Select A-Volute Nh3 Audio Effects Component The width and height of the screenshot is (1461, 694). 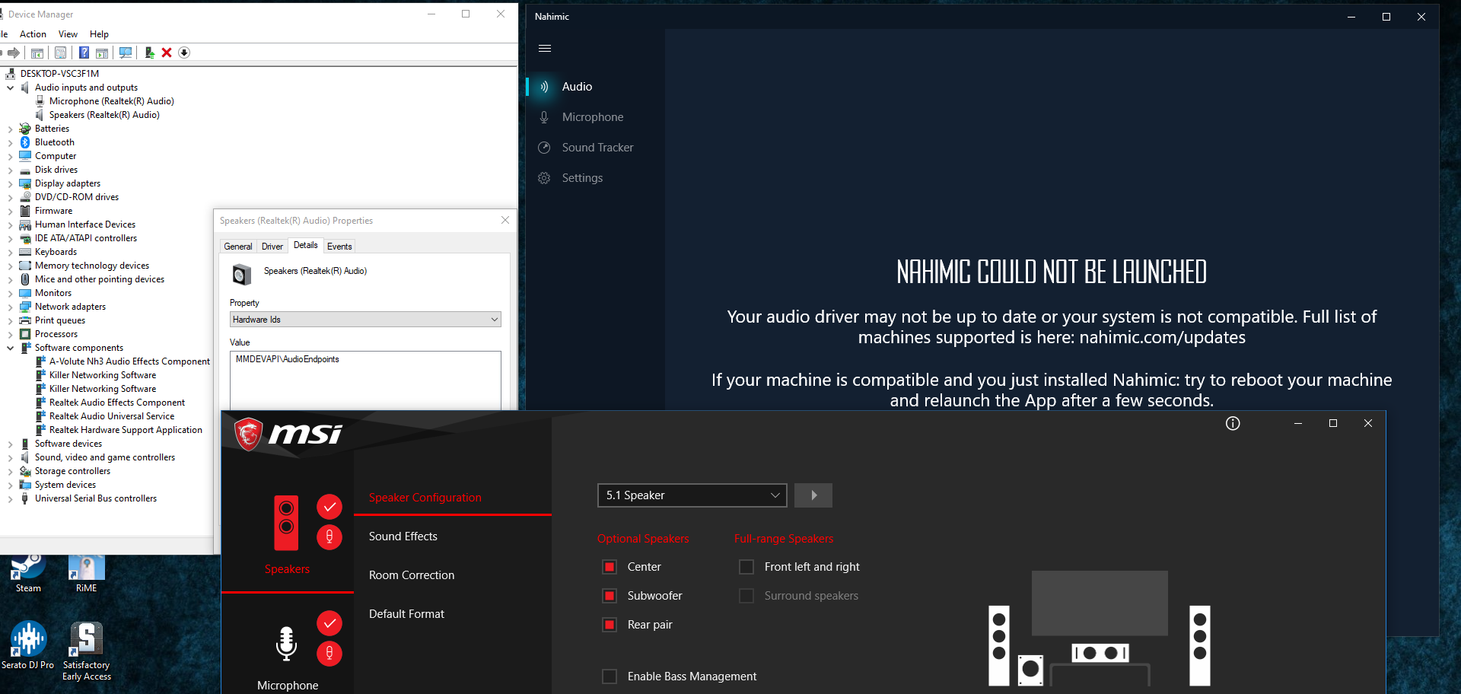(x=129, y=361)
